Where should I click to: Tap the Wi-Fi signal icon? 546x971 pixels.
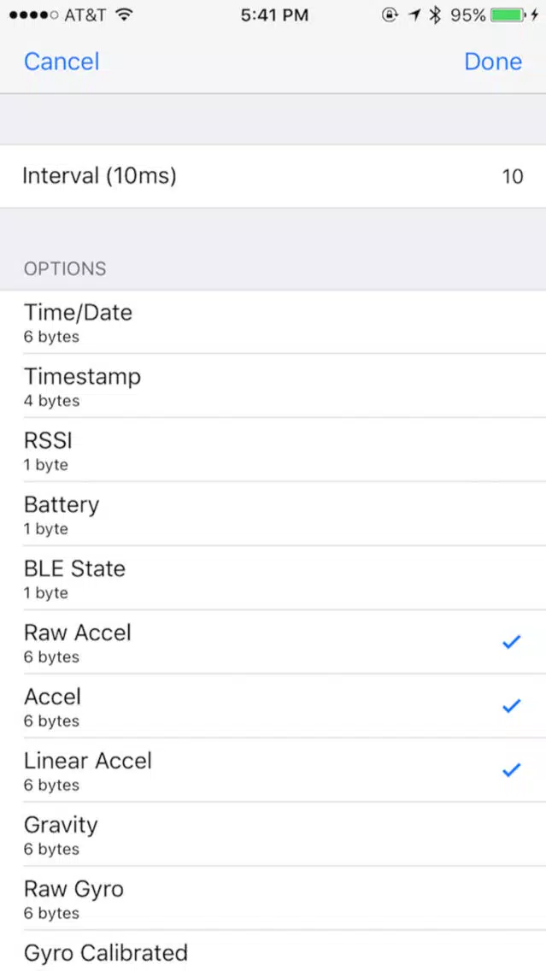(x=125, y=15)
